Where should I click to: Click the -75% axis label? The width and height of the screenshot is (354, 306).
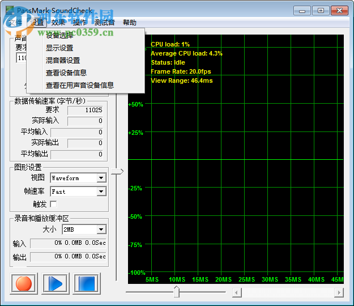click(x=135, y=245)
